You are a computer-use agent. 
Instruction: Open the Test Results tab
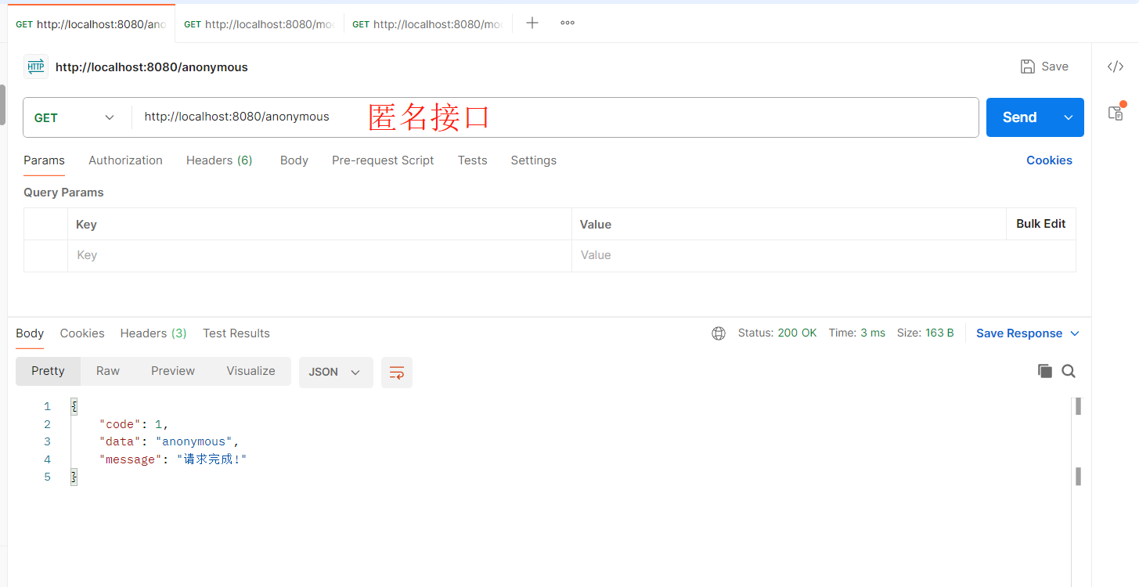[x=236, y=333]
